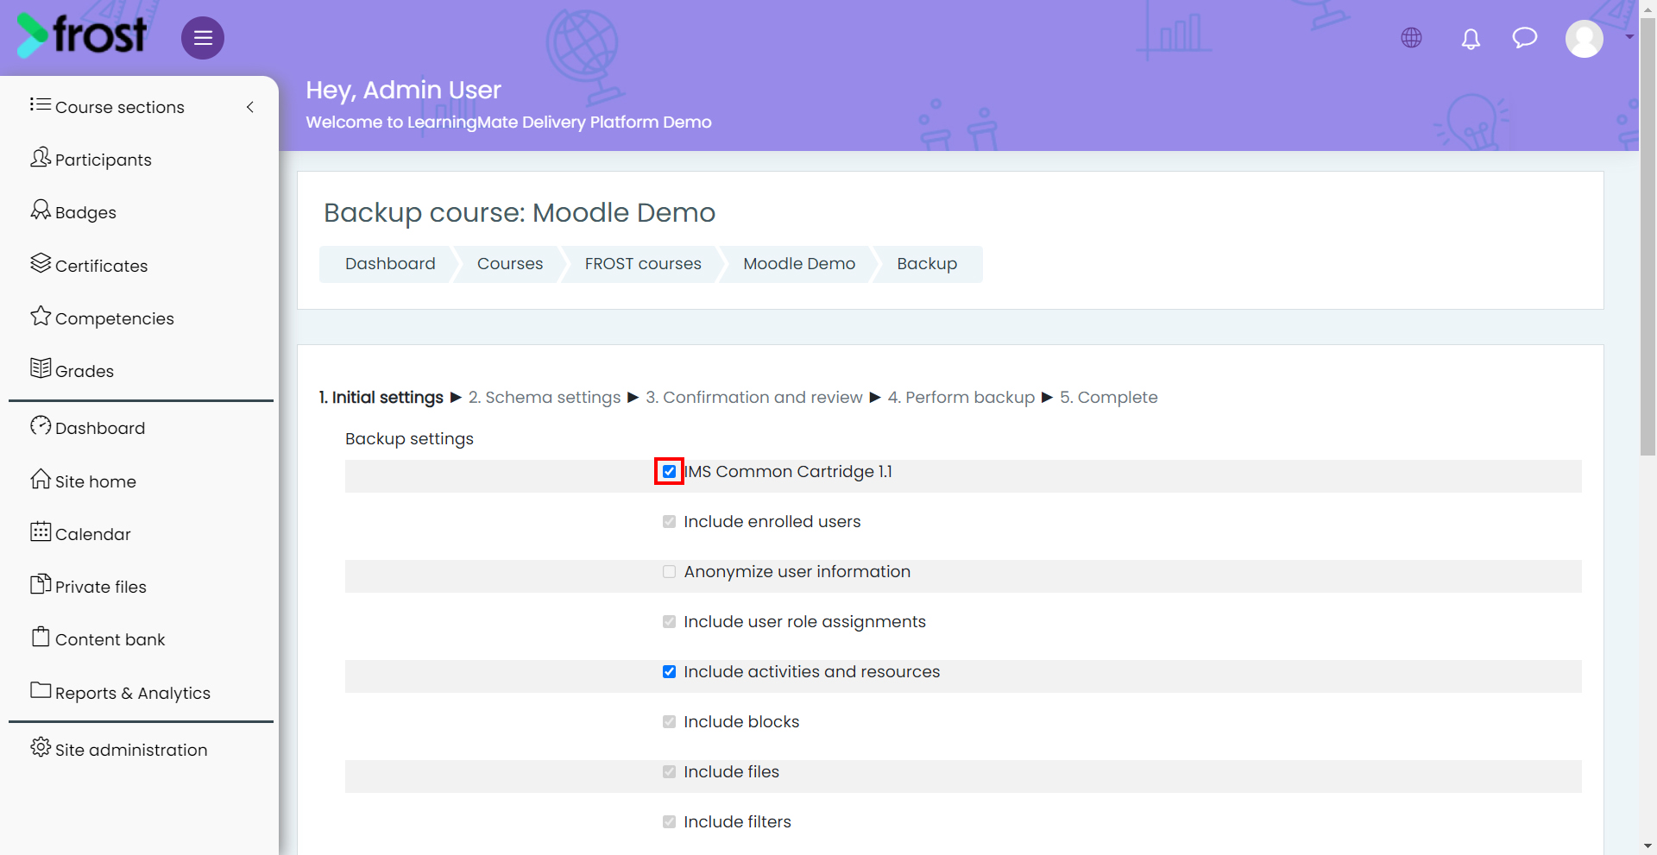1657x855 pixels.
Task: Toggle Anonymize user information checkbox
Action: point(669,572)
